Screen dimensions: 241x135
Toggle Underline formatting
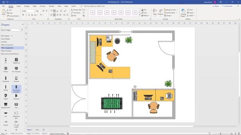point(29,15)
